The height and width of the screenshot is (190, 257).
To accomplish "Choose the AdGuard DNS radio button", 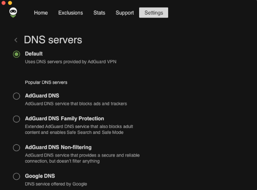I will [x=17, y=96].
